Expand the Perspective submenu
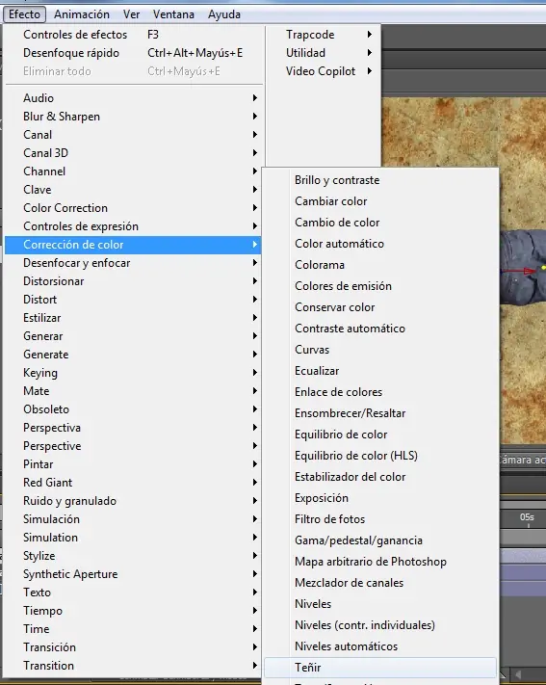The width and height of the screenshot is (546, 685). tap(133, 446)
